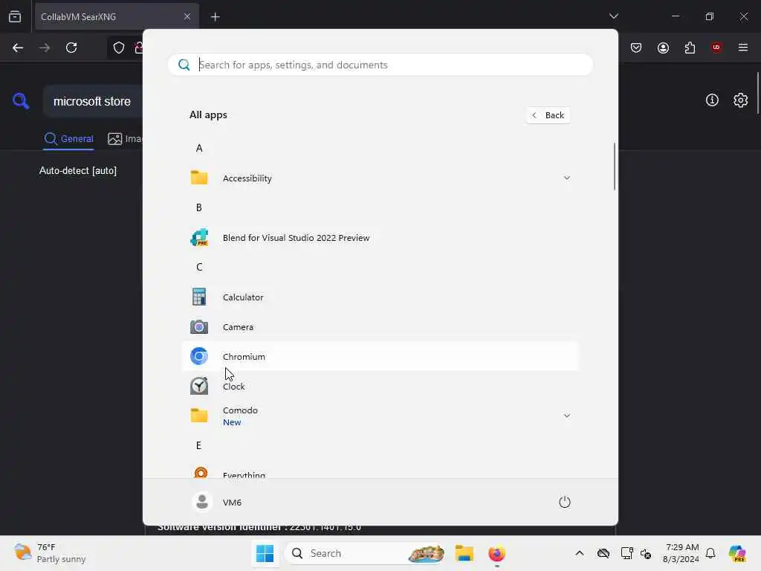Click the letter B section header

pos(199,207)
